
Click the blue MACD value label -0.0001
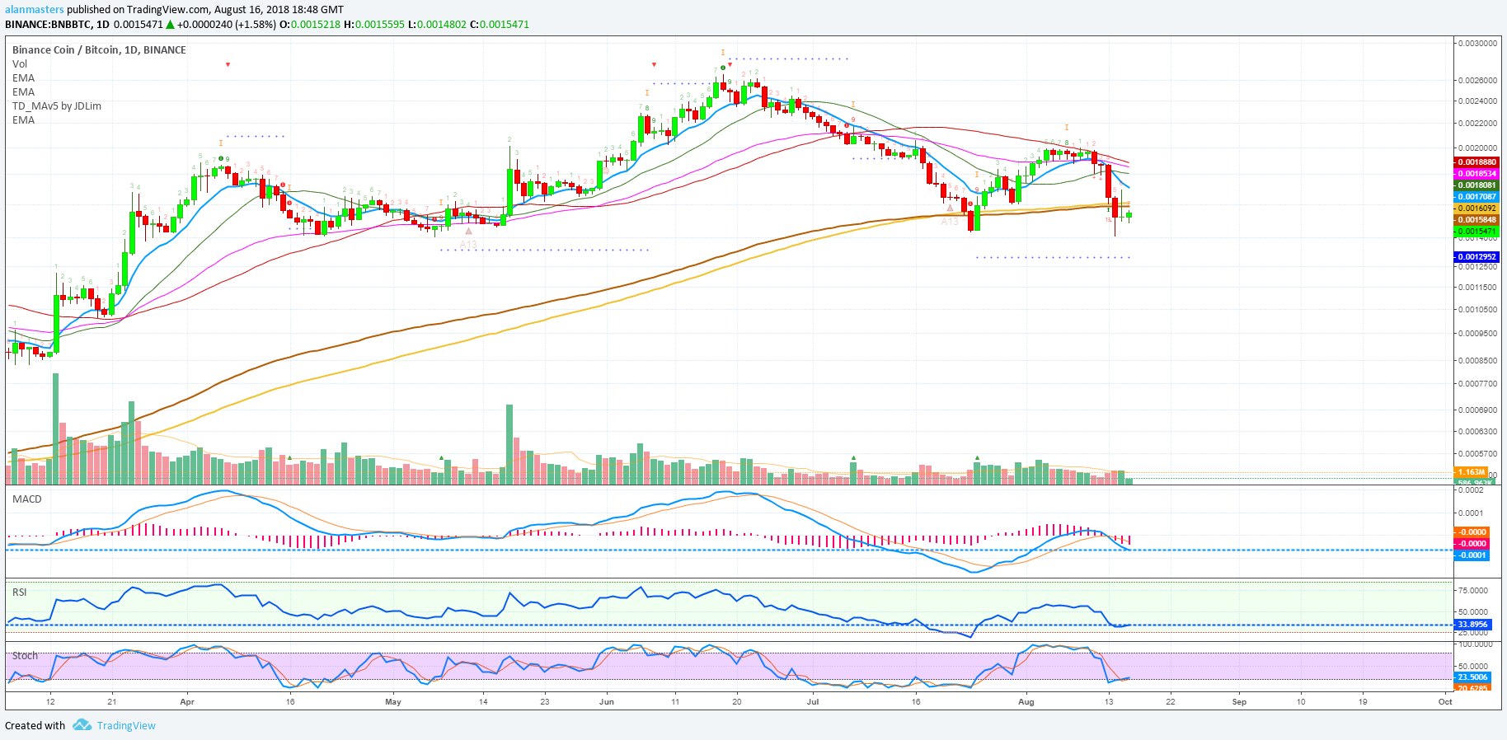tap(1472, 555)
